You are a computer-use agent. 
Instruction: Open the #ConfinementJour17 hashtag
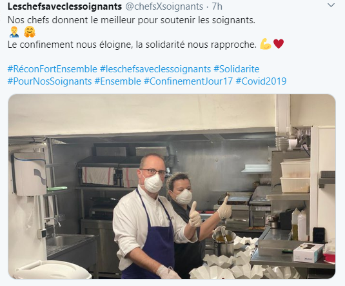(x=188, y=81)
